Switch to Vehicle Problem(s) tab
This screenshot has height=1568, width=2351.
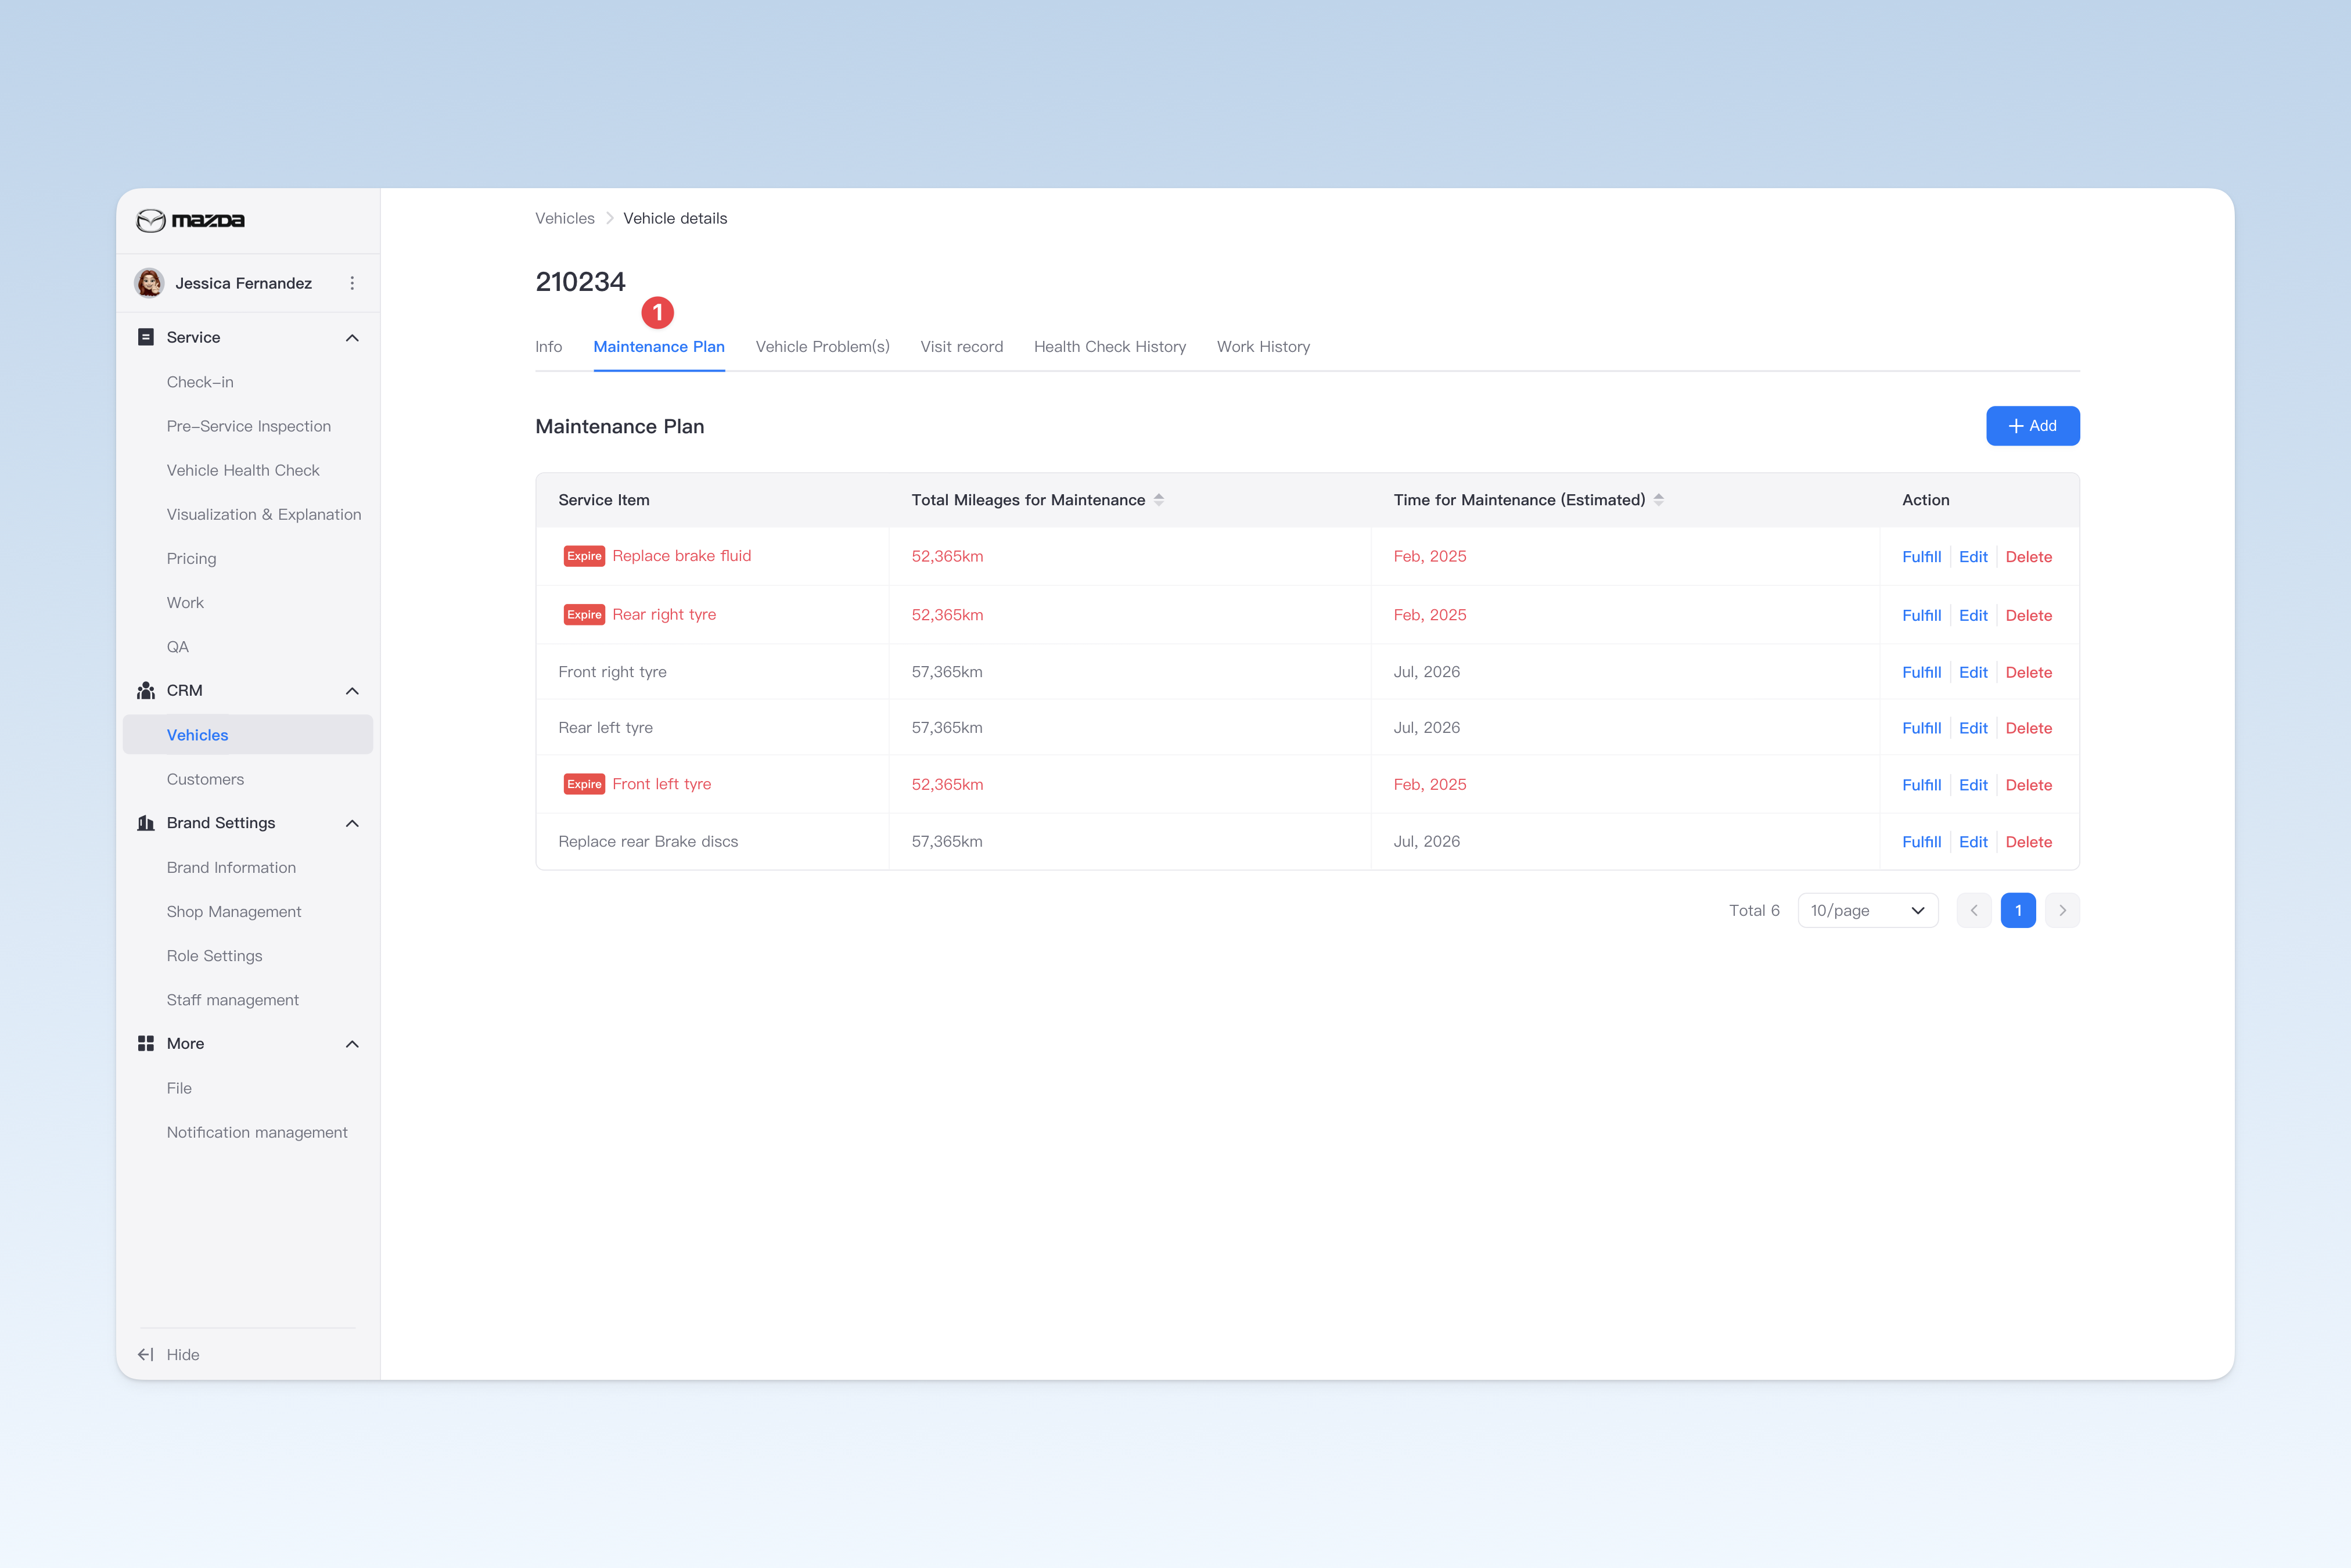[822, 347]
